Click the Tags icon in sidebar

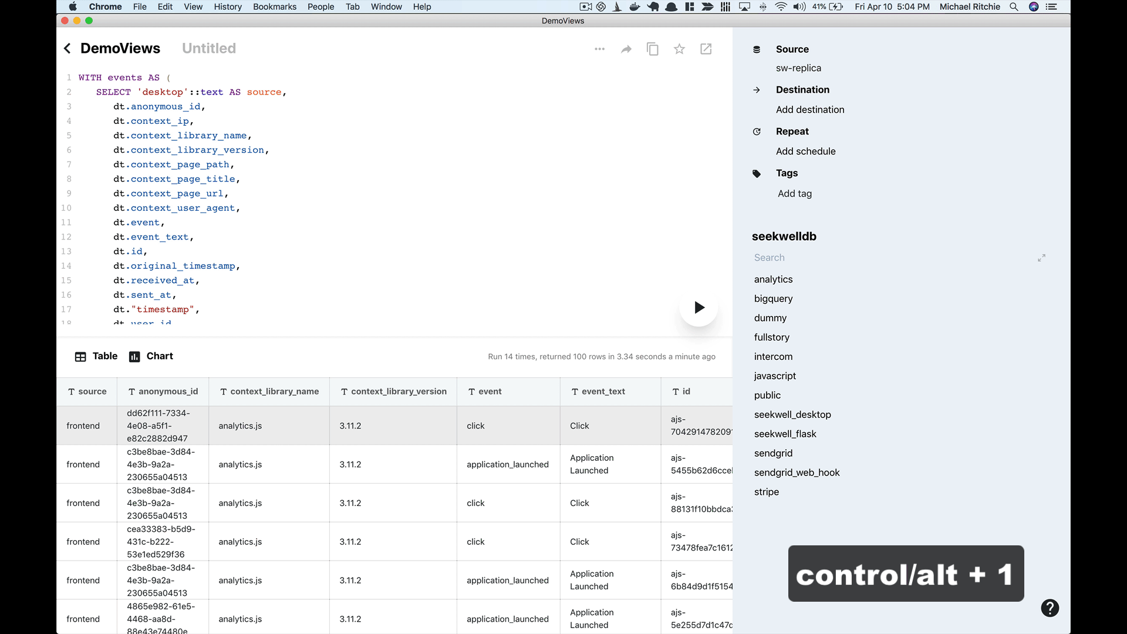point(757,173)
